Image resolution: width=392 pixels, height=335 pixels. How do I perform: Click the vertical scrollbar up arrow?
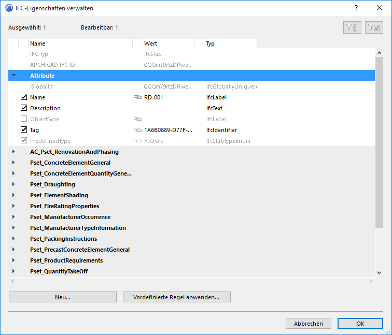[x=379, y=53]
